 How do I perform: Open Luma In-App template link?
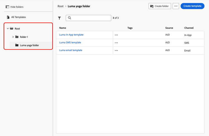click(71, 35)
